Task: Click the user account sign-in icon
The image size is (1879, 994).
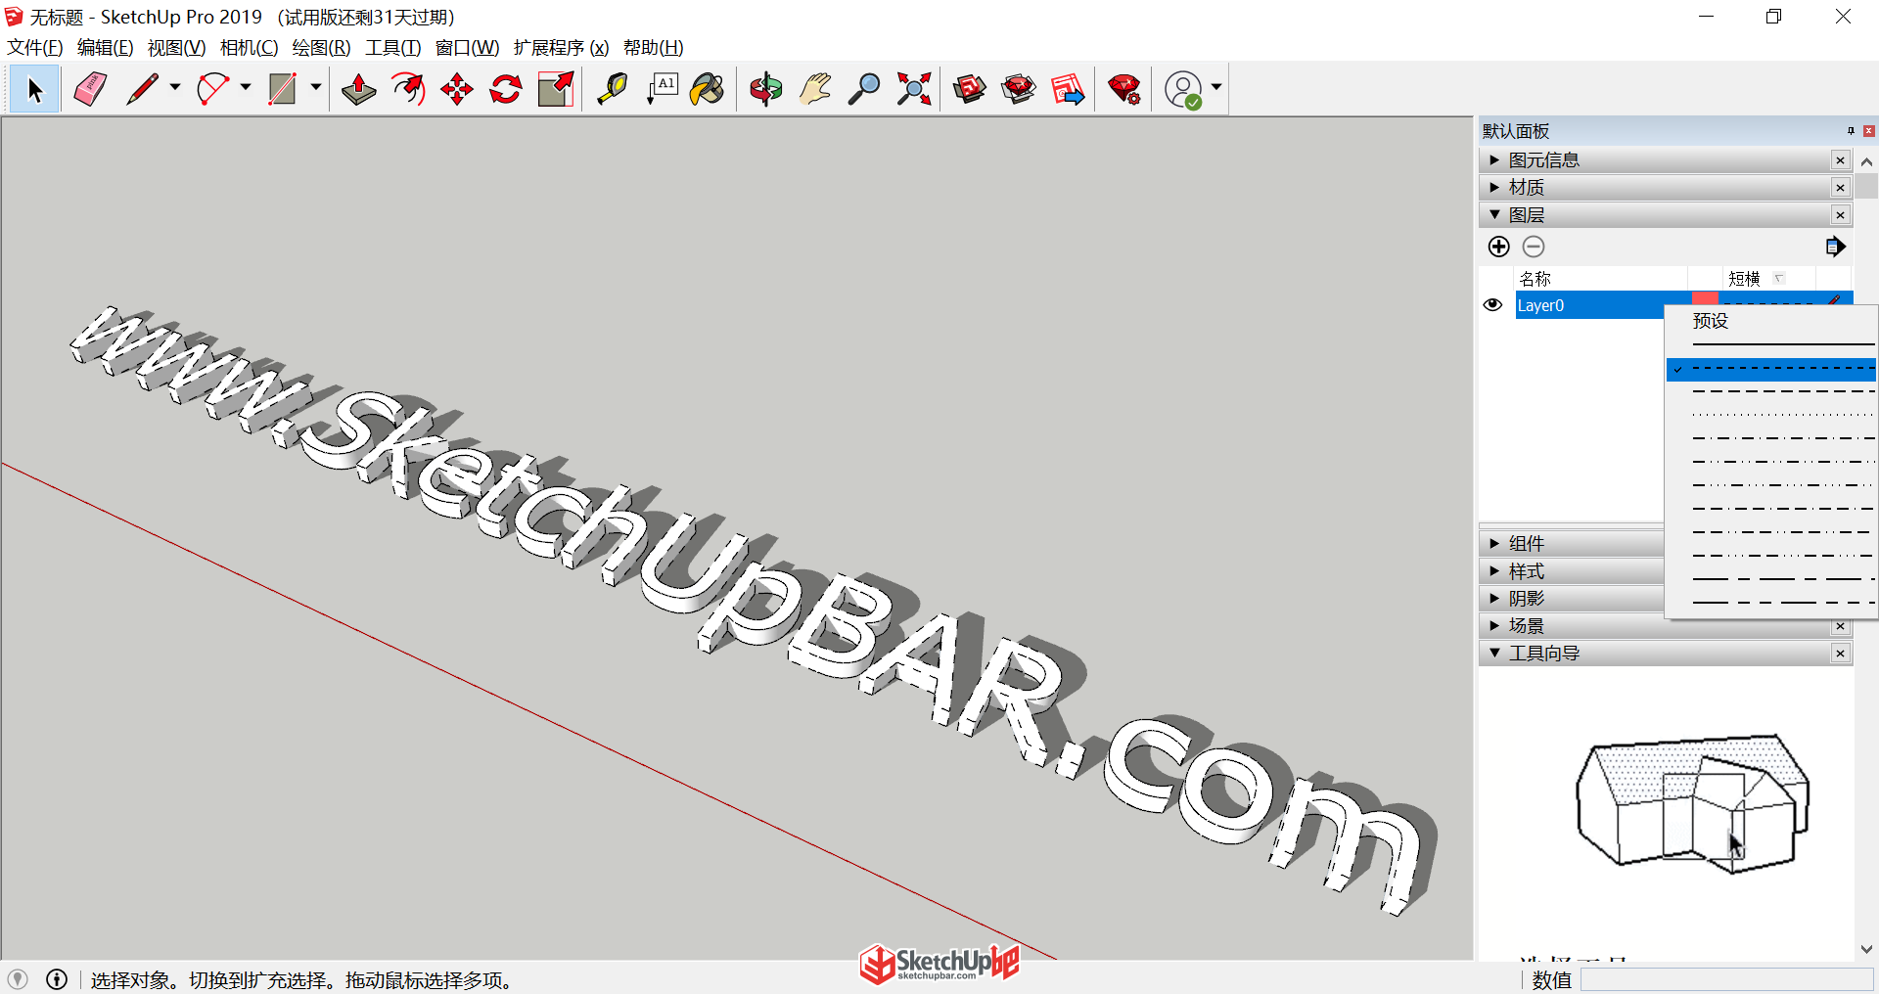Action: point(1183,89)
